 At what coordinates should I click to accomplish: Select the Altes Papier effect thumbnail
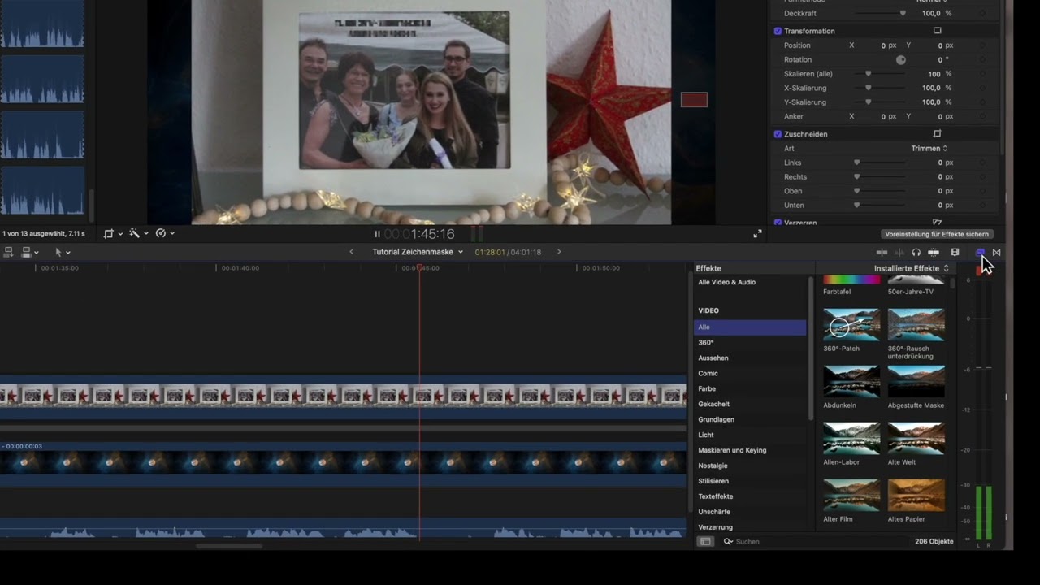pos(916,495)
